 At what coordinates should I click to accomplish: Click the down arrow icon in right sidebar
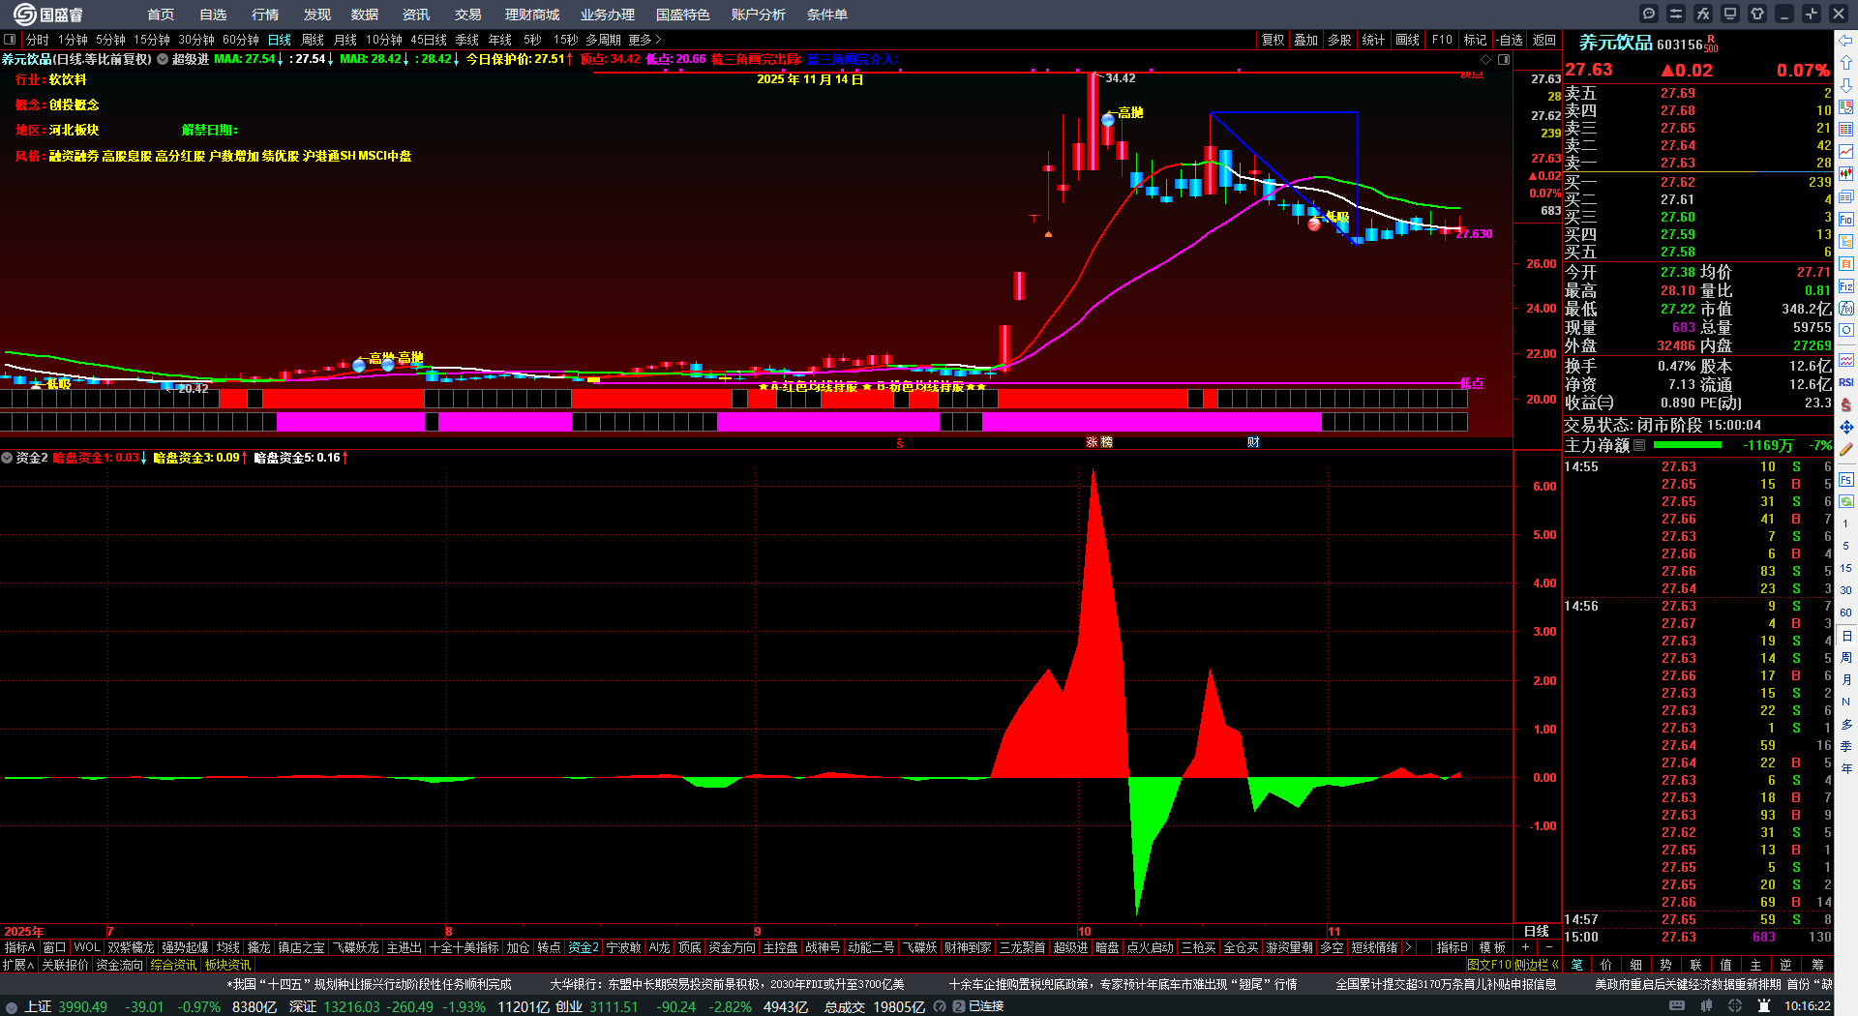tap(1846, 85)
